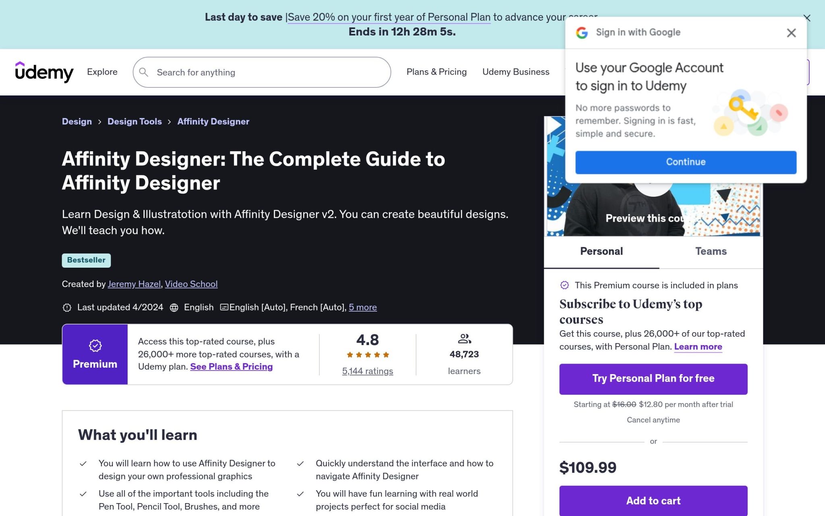Image resolution: width=825 pixels, height=516 pixels.
Task: Click the globe language icon
Action: [174, 308]
